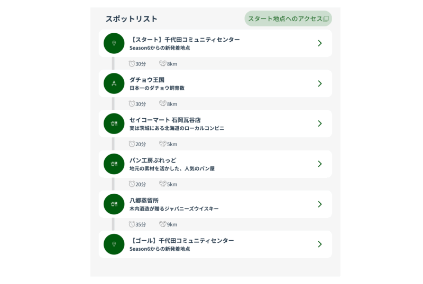Click the food icon beside パン工房ぷれっど

pyautogui.click(x=114, y=164)
